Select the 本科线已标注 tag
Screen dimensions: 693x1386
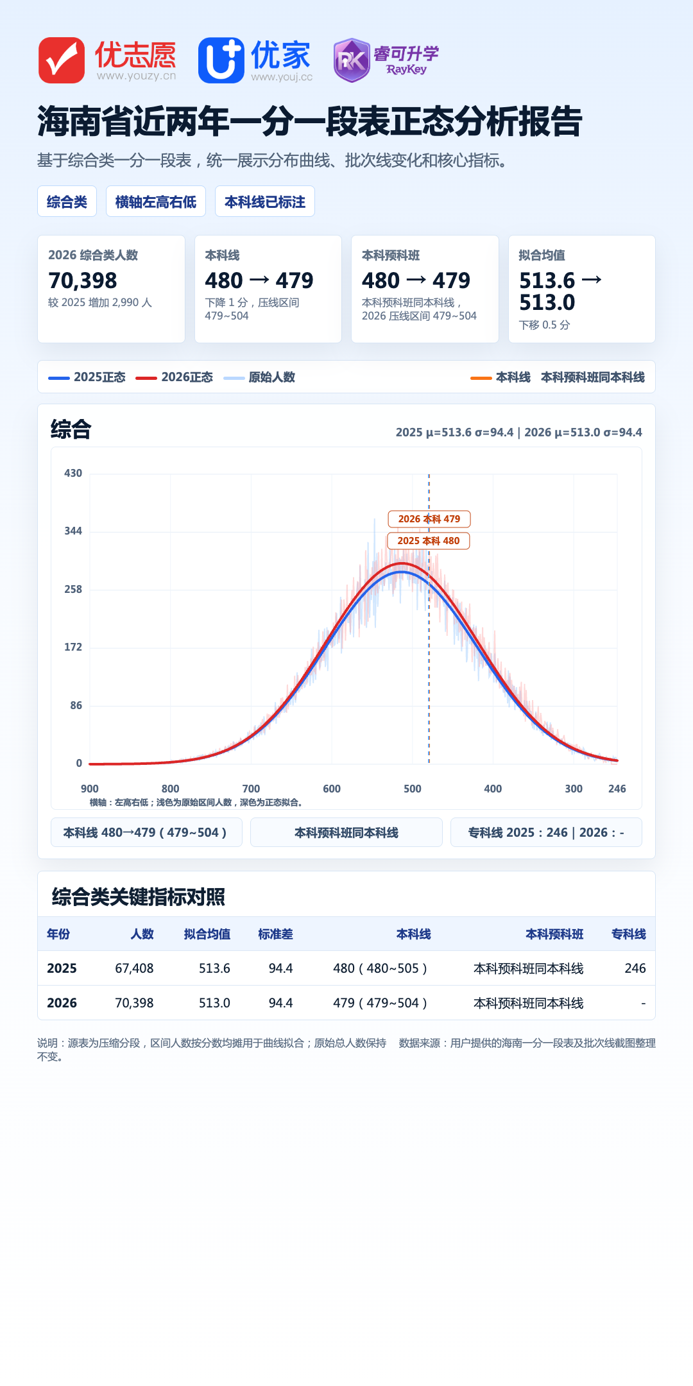point(265,201)
